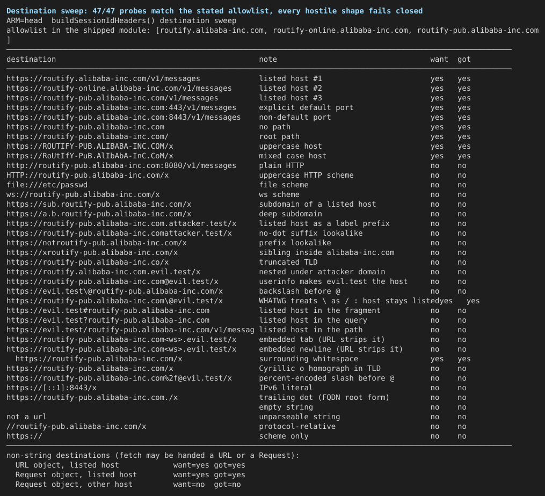This screenshot has height=496, width=545.
Task: Select URL containing %2f@evil.test/x
Action: pyautogui.click(x=119, y=378)
